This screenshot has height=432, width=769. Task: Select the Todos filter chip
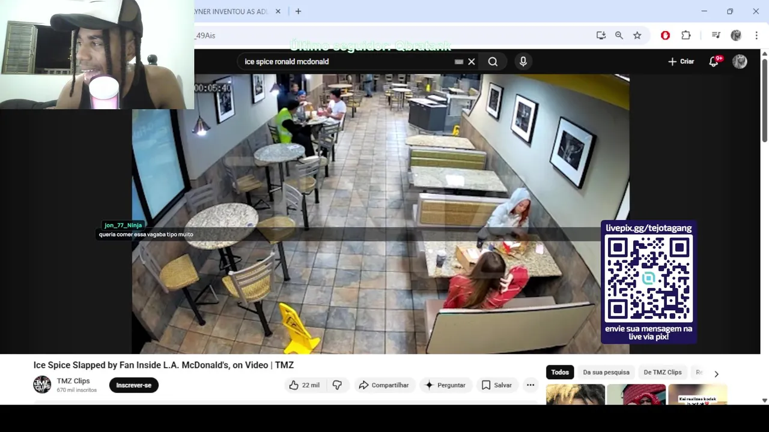tap(560, 372)
